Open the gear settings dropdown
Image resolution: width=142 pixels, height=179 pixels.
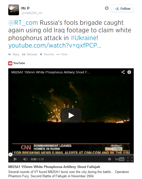point(107,8)
